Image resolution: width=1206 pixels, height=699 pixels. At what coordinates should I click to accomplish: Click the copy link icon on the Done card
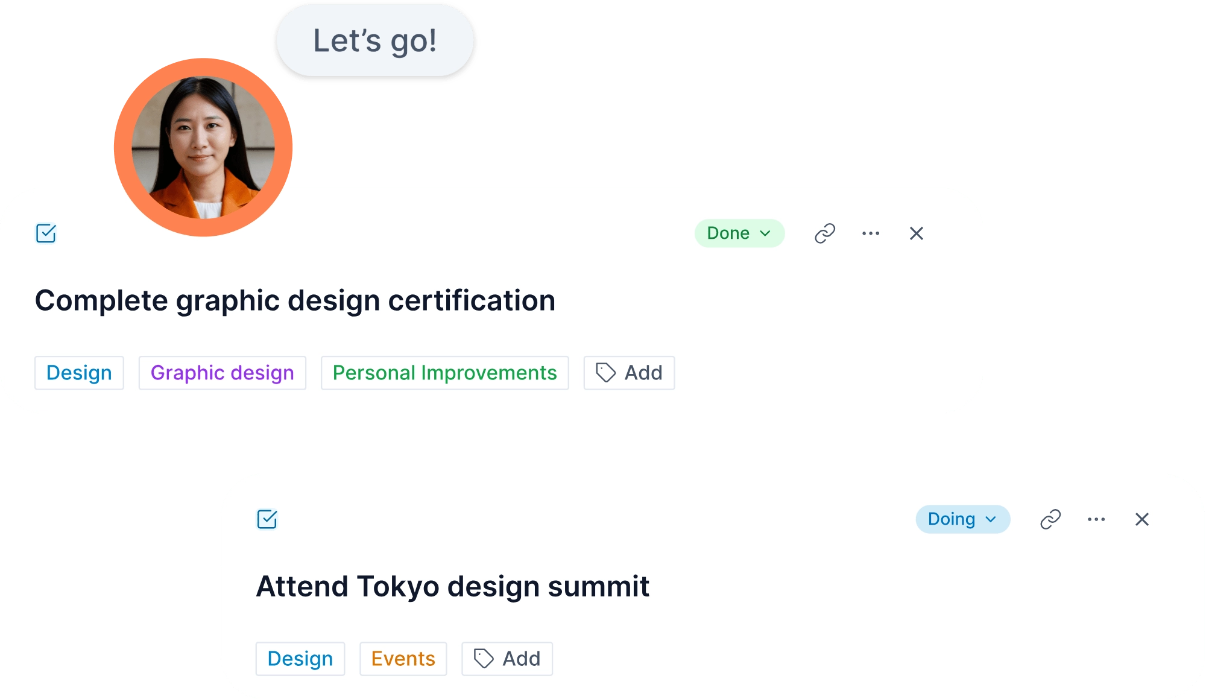826,233
